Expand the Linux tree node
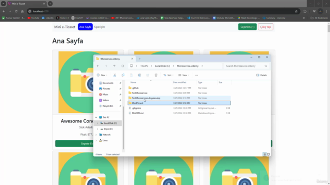 [x=96, y=140]
